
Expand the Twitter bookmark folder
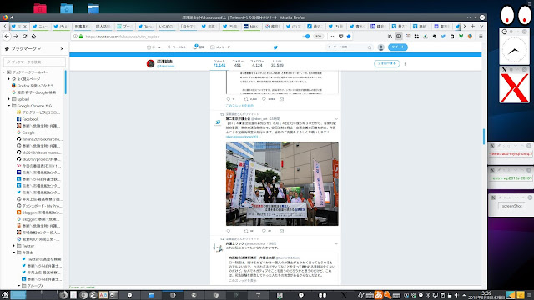(14, 246)
